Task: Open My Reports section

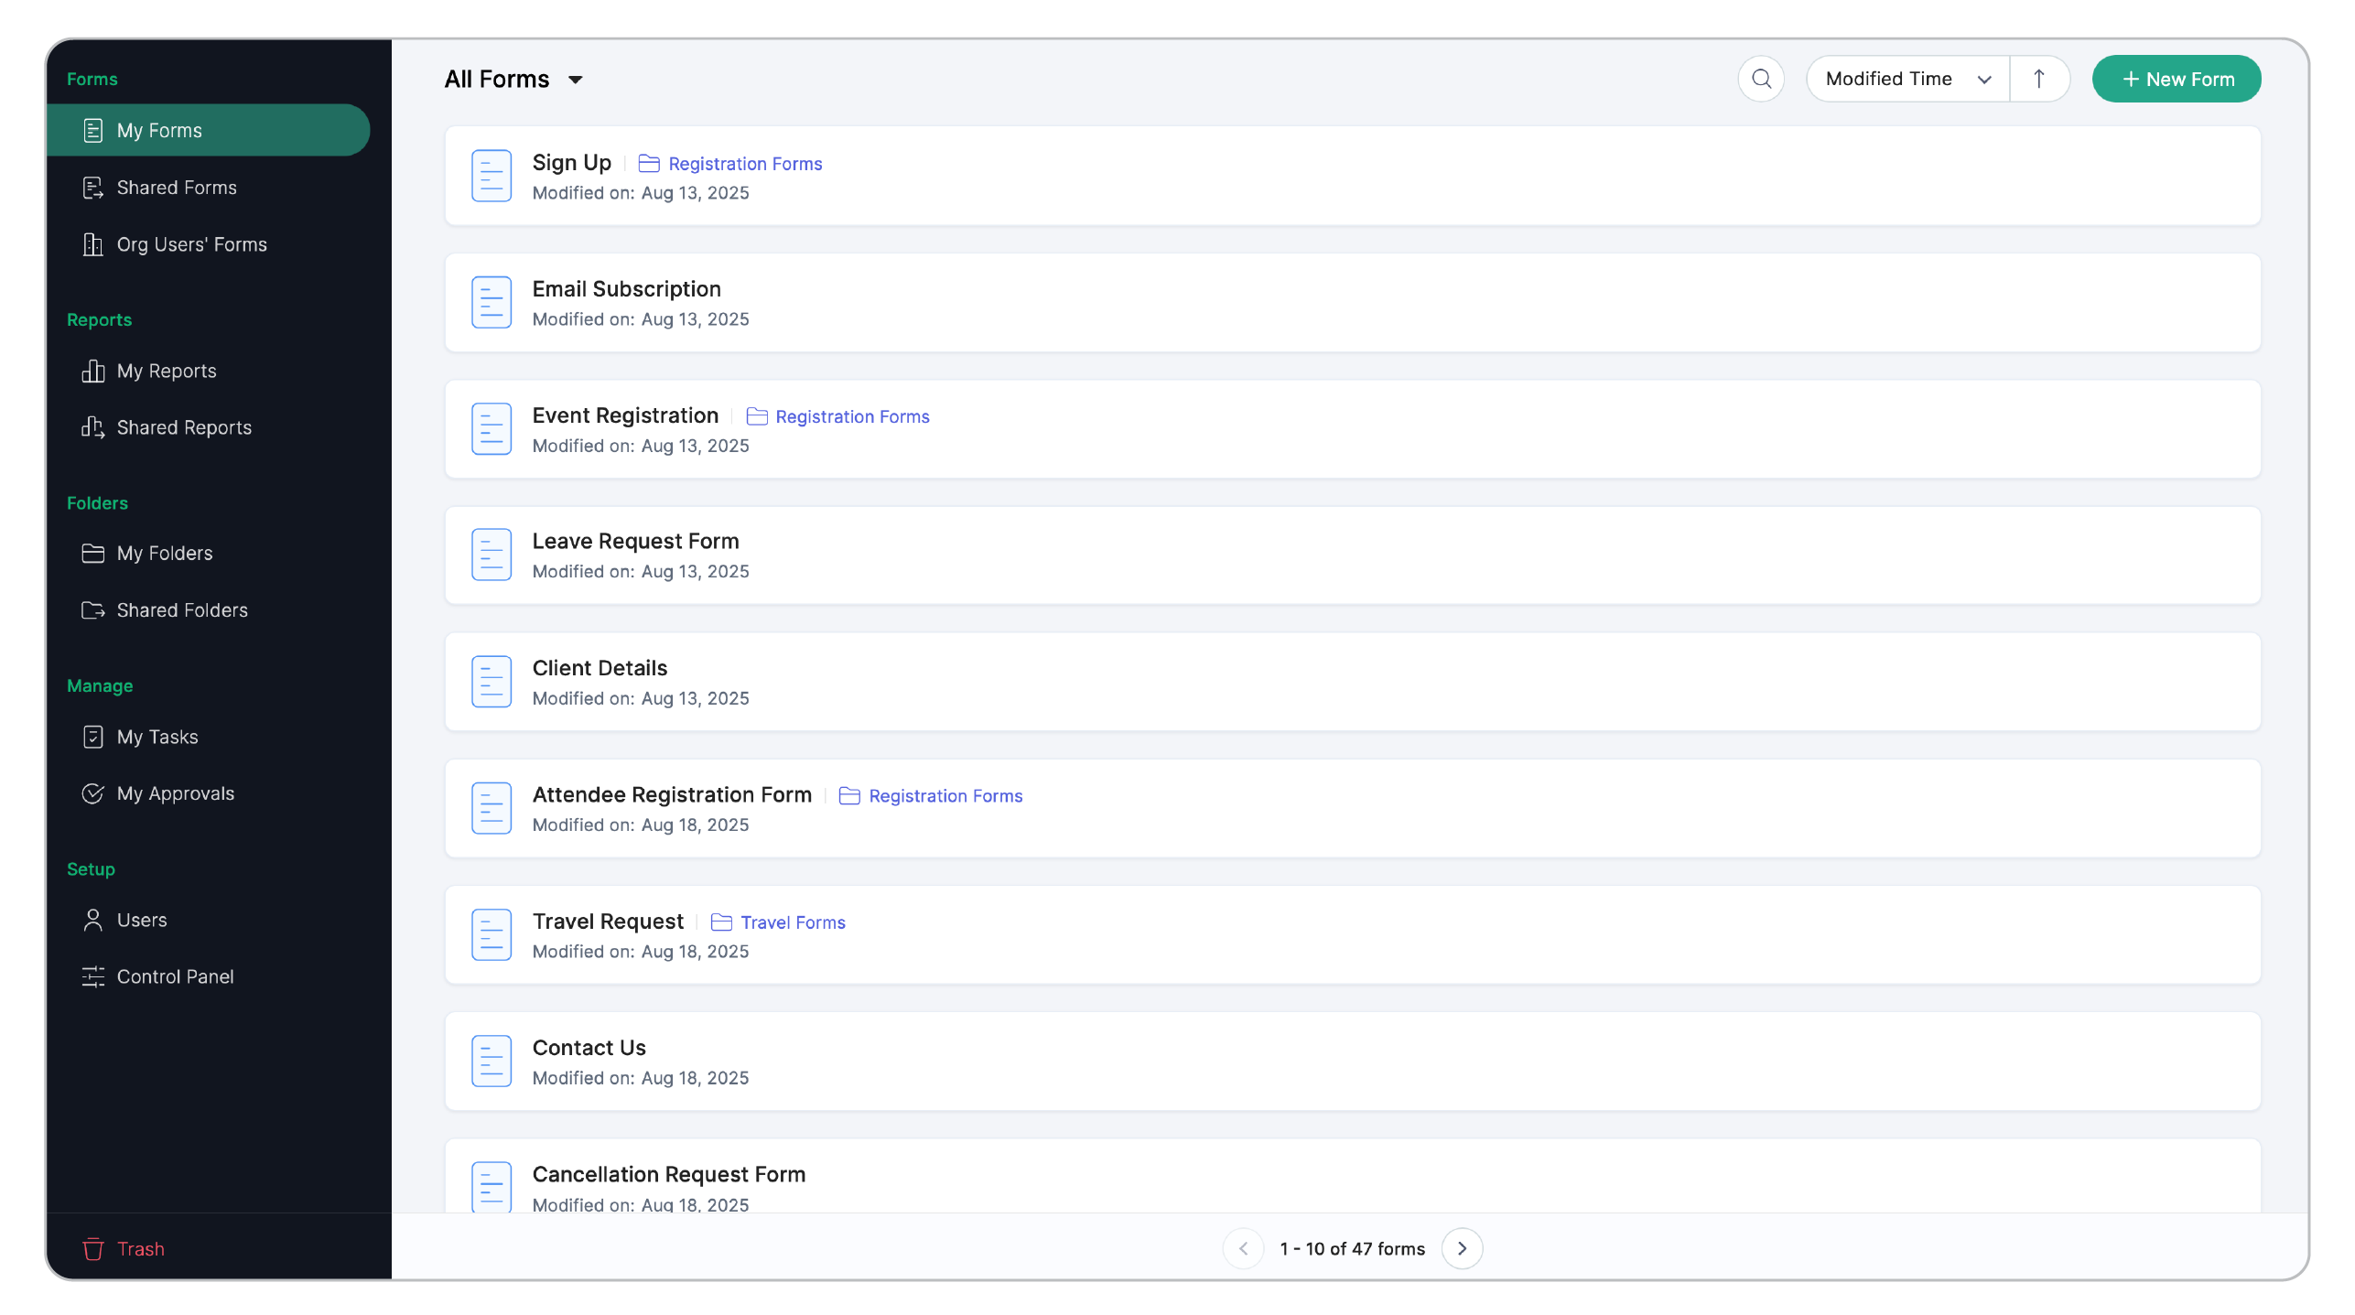Action: pos(166,371)
